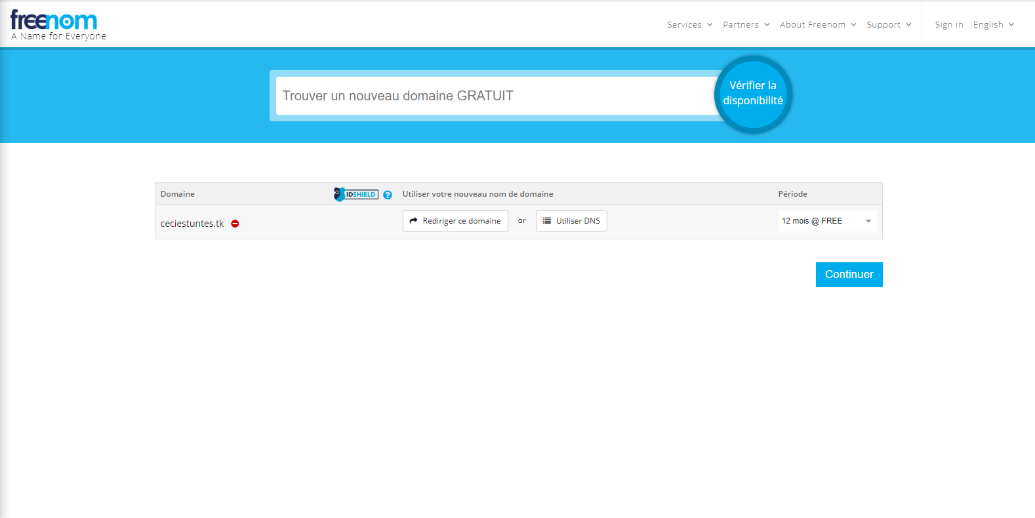Open the blue question mark help icon
This screenshot has width=1035, height=518.
tap(388, 195)
